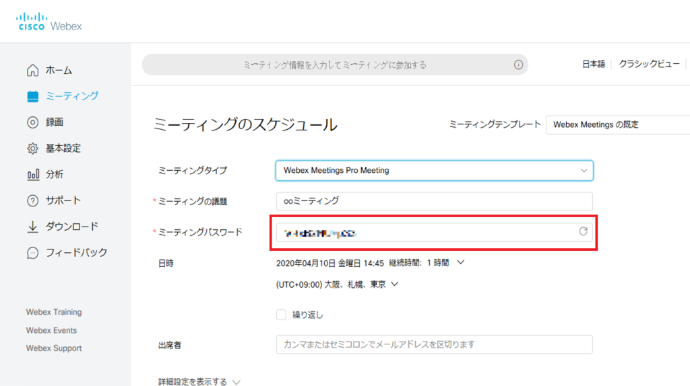Click the bar chart icon for 分析
This screenshot has height=386, width=690.
33,174
